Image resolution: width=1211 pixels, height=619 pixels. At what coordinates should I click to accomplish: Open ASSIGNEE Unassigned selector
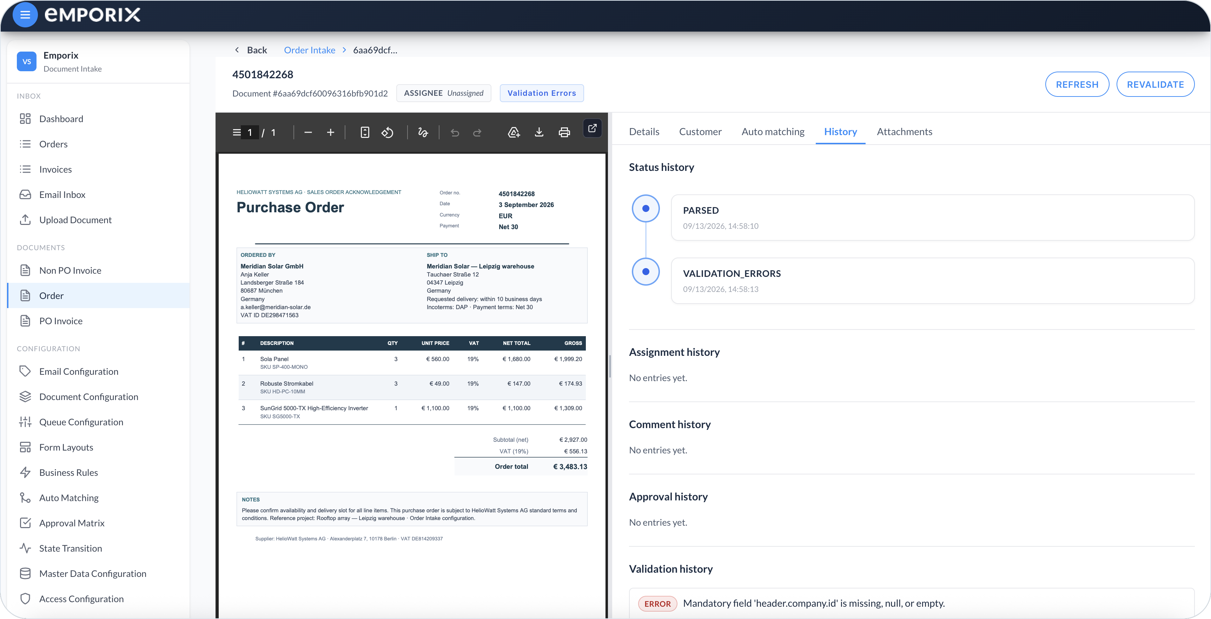tap(443, 93)
